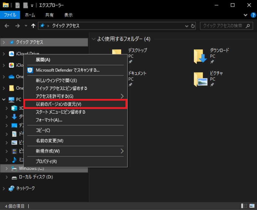Click the Downloads arrow icon in the tree
This screenshot has height=210, width=257.
tap(14, 117)
